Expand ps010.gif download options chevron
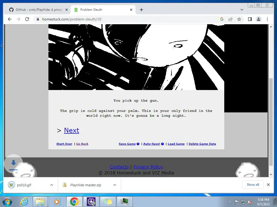The height and width of the screenshot is (207, 277). point(52,185)
